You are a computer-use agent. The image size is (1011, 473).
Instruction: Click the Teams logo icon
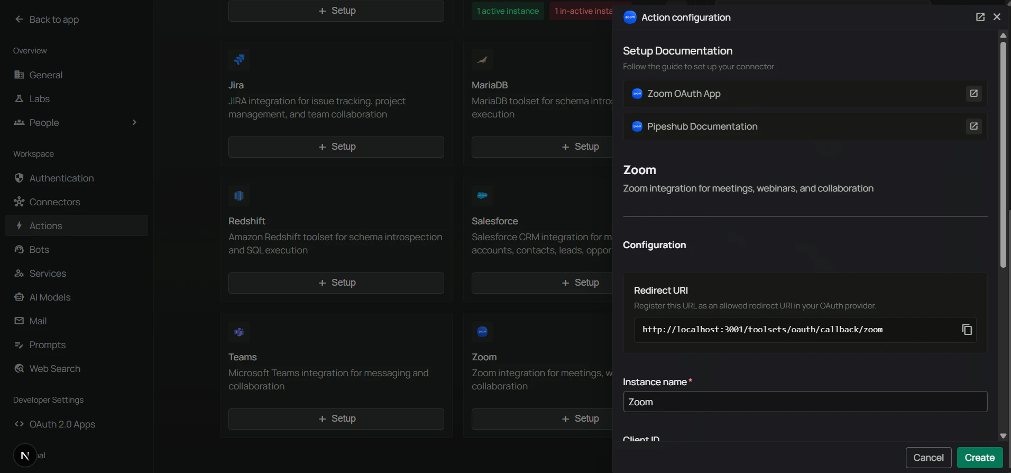(x=239, y=332)
